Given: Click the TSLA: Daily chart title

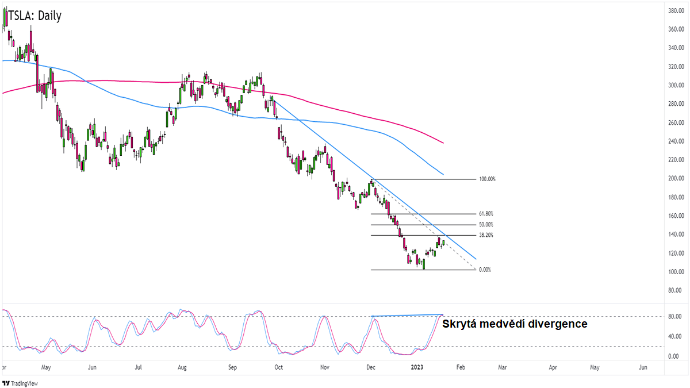Looking at the screenshot, I should (x=35, y=16).
